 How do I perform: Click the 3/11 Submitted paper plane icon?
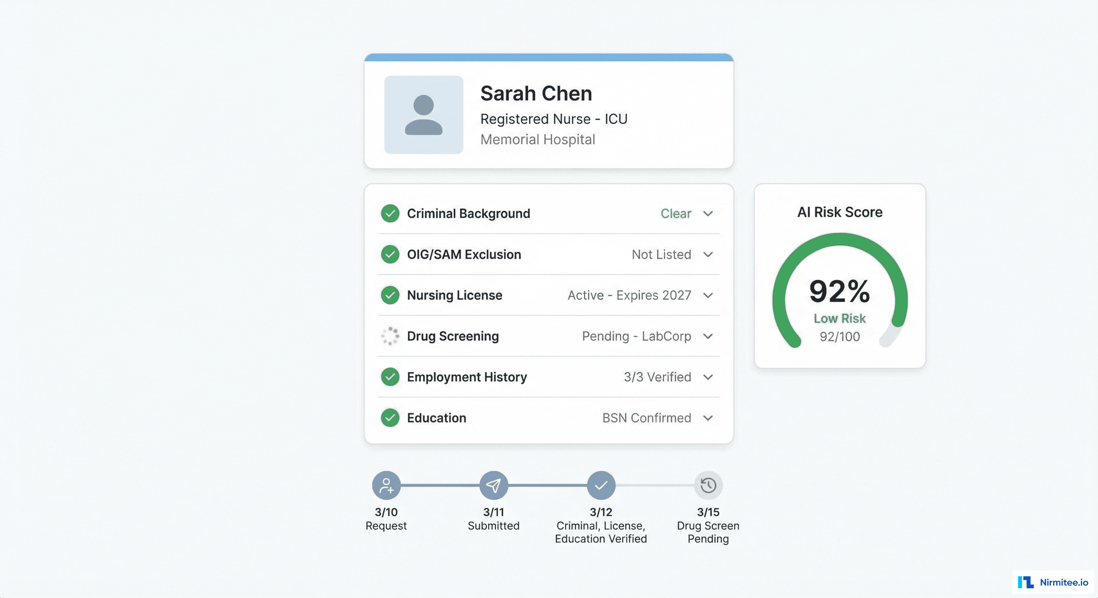coord(493,485)
